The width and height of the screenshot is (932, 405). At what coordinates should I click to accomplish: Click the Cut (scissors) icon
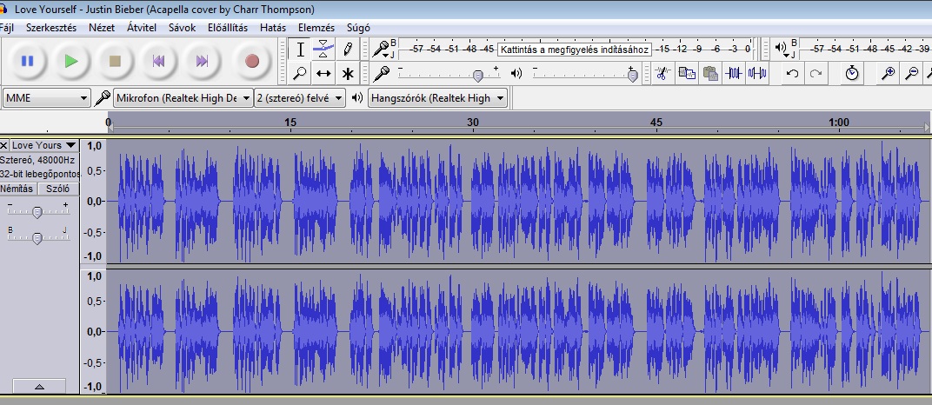point(662,74)
